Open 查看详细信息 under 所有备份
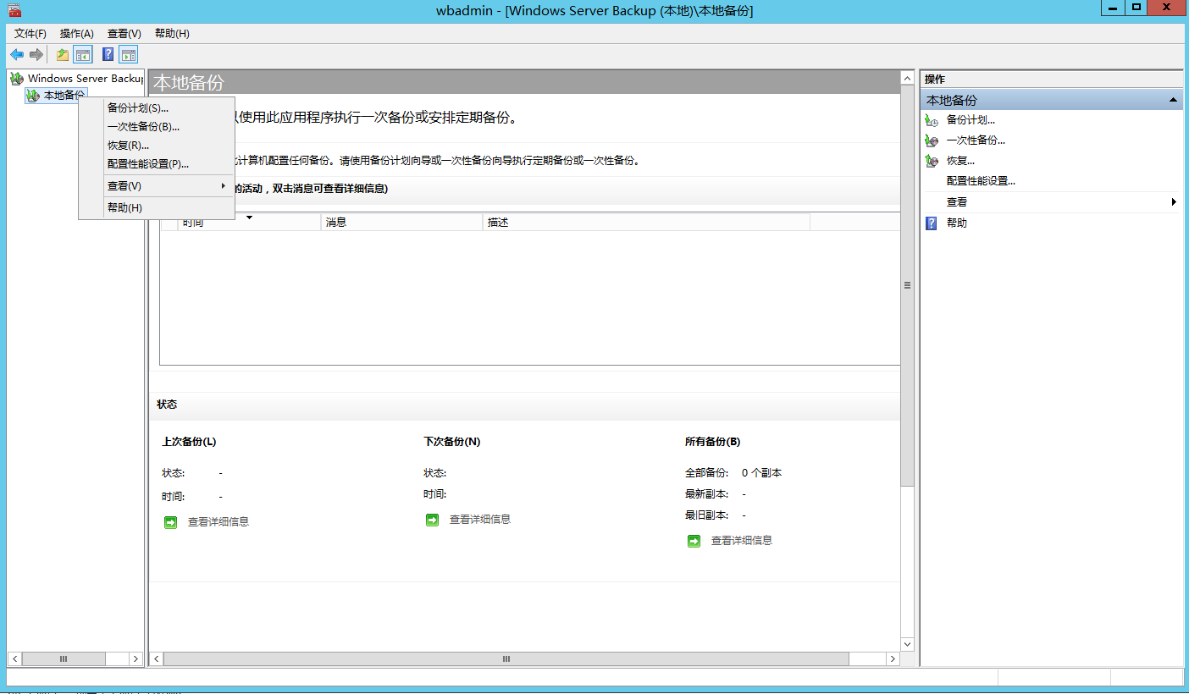The width and height of the screenshot is (1189, 694). point(742,541)
